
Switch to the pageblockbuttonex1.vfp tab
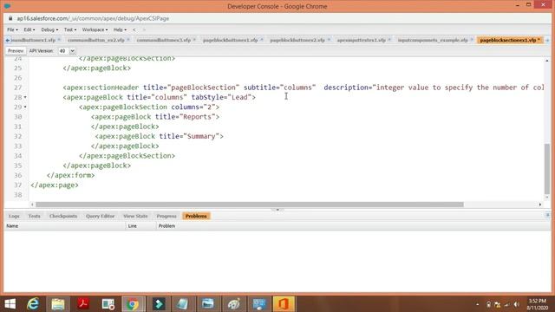(x=230, y=40)
